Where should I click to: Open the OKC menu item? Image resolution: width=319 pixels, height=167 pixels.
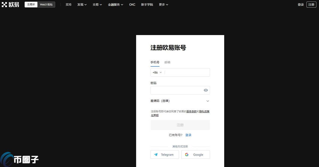tap(132, 4)
